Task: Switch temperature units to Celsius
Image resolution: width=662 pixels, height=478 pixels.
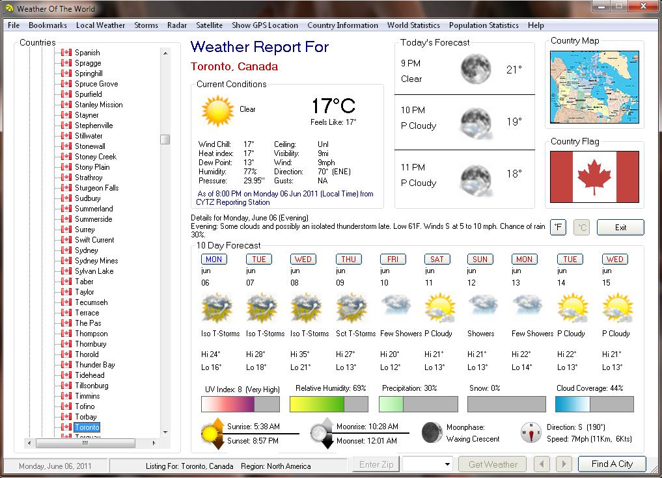Action: click(581, 228)
